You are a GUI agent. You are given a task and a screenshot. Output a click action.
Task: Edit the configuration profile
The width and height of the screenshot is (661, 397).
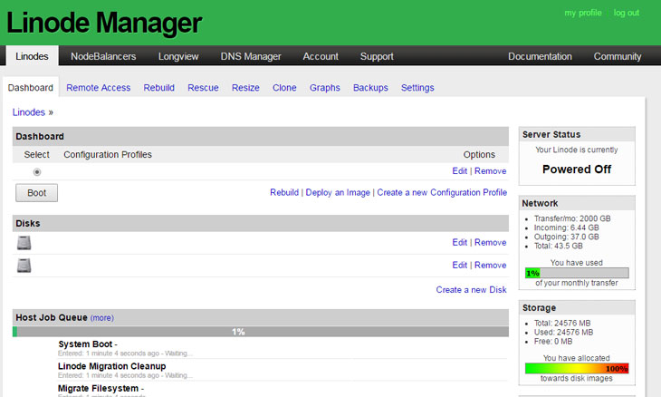(x=459, y=171)
